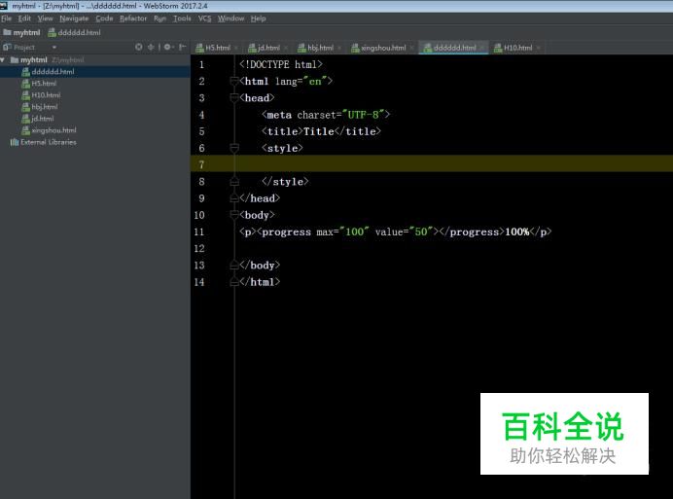This screenshot has height=499, width=673.
Task: Click the "UTF-8" string value
Action: tap(363, 115)
